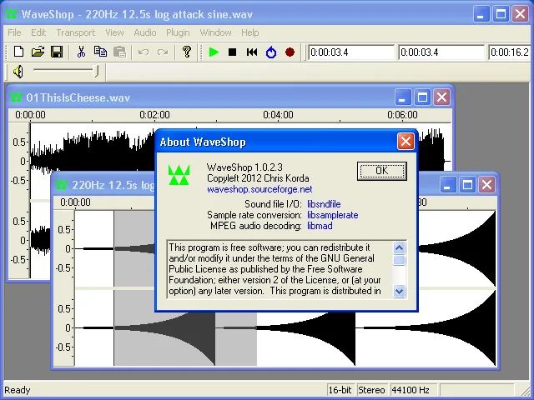Start playback with the green Play button
Viewport: 534px width, 400px height.
click(214, 52)
